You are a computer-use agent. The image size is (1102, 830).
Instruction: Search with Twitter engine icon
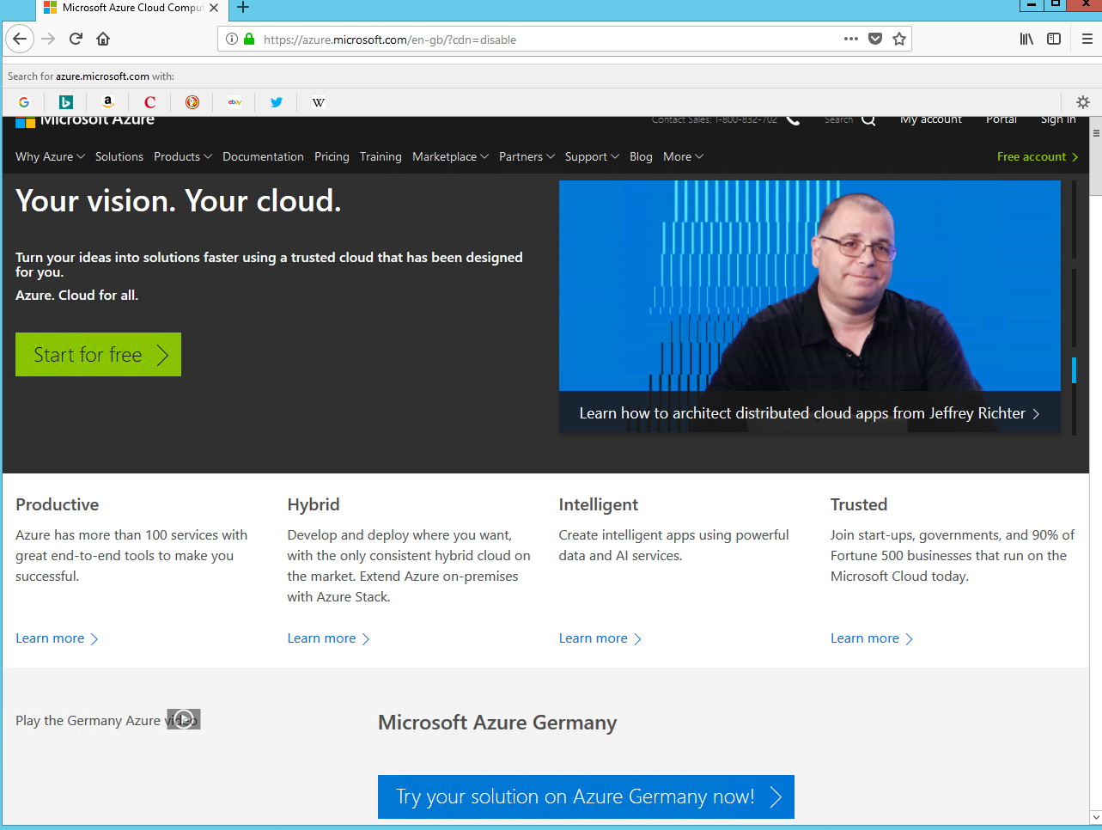(x=277, y=102)
